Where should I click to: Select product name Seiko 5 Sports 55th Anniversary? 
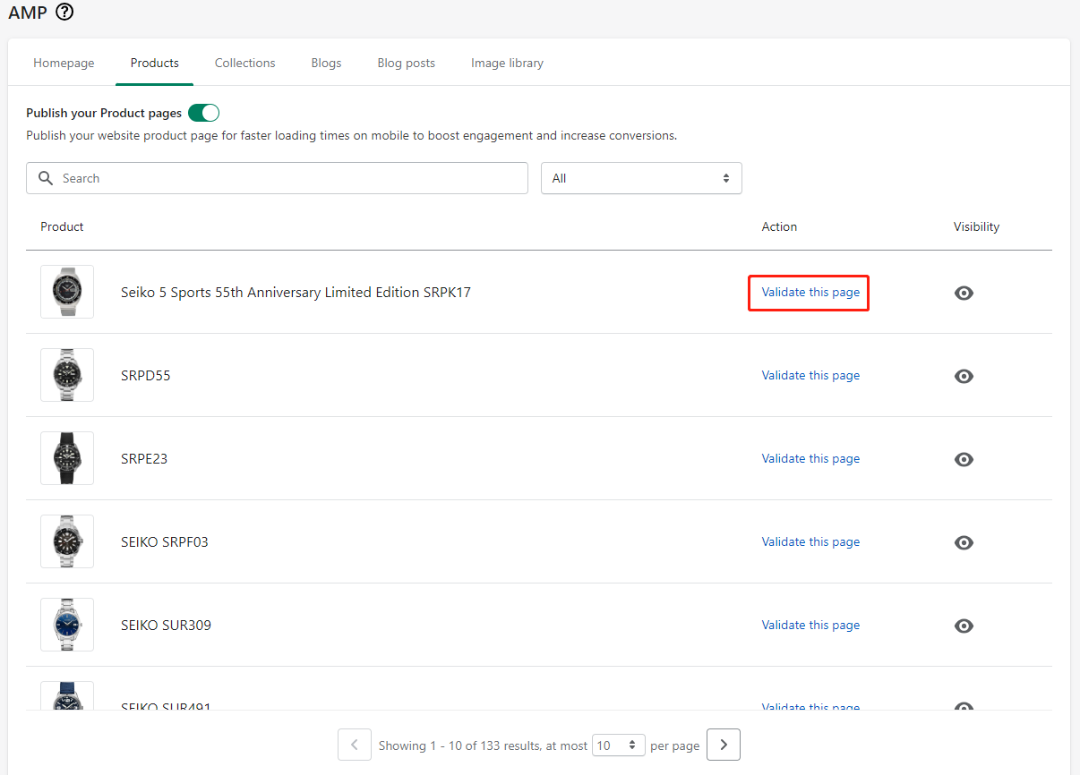click(x=296, y=292)
